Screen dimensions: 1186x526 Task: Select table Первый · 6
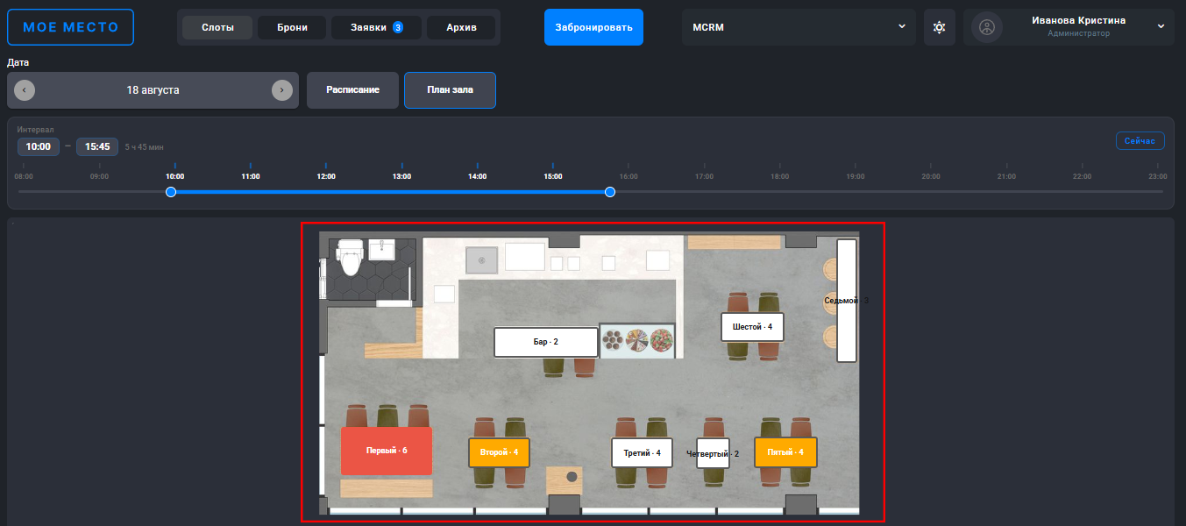point(387,451)
